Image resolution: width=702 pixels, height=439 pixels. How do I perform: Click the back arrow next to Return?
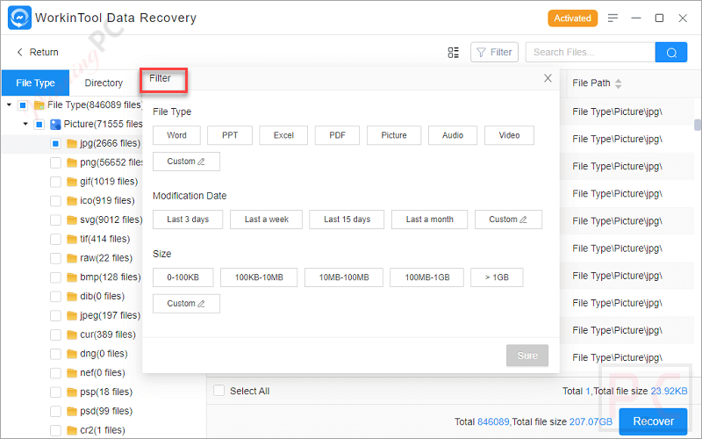pyautogui.click(x=19, y=52)
